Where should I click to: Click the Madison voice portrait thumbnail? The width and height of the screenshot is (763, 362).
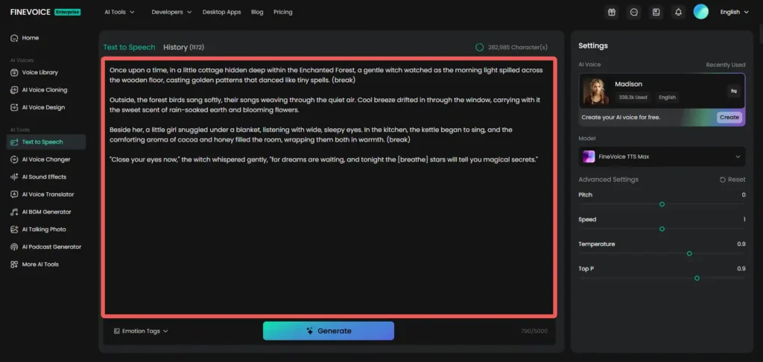click(x=595, y=92)
